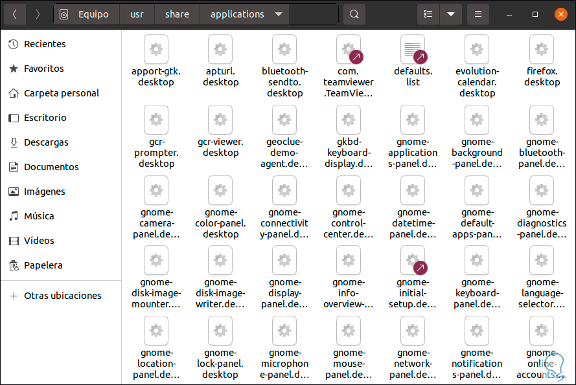The height and width of the screenshot is (385, 576).
Task: Open firefox.desktop
Action: (x=541, y=49)
